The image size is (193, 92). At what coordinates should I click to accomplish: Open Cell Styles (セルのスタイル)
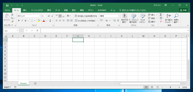point(143,18)
